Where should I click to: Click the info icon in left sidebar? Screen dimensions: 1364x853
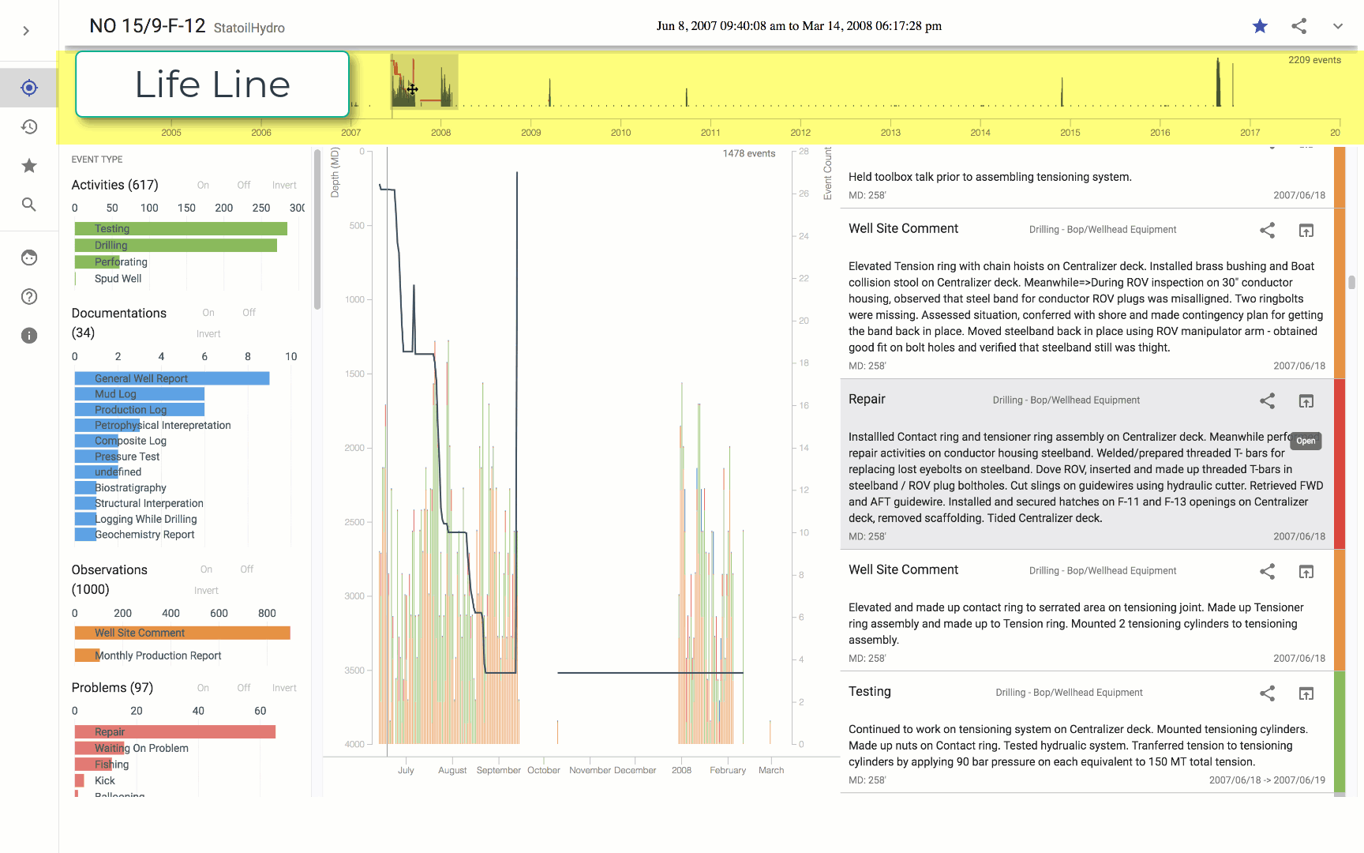click(29, 336)
